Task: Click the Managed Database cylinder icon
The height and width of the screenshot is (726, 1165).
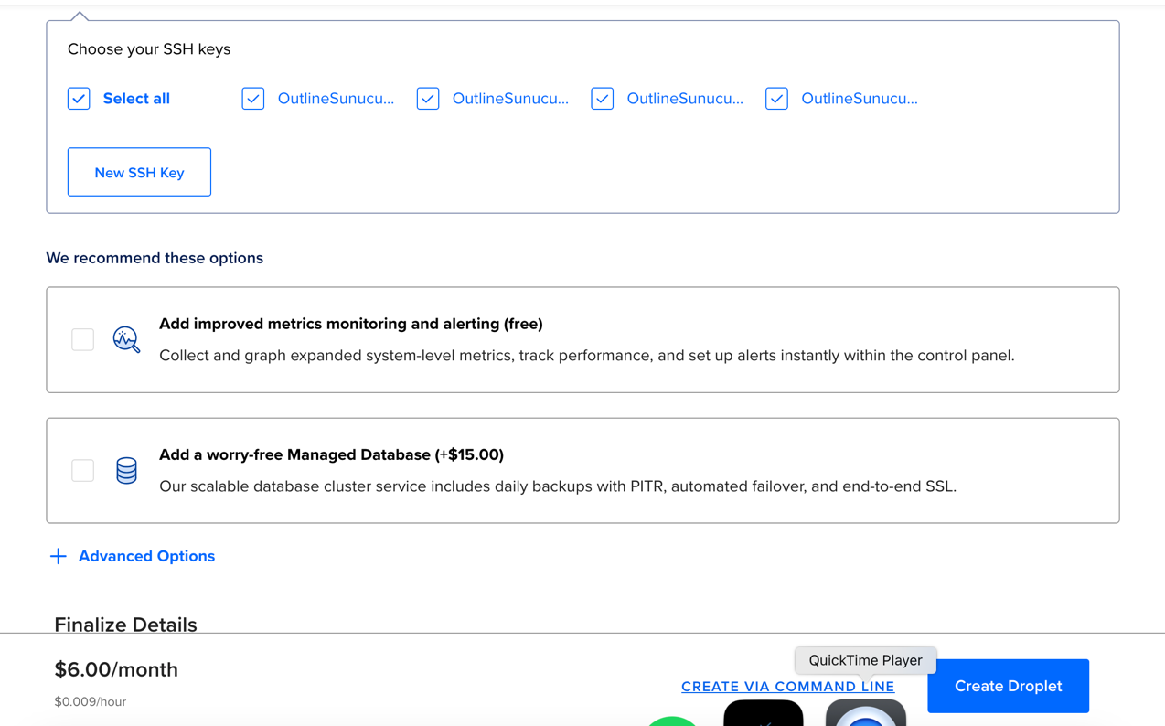Action: [x=126, y=470]
